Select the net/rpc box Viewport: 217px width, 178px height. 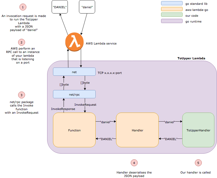(x=74, y=94)
